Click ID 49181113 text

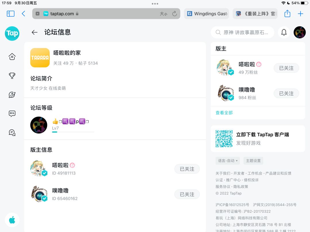(x=64, y=173)
